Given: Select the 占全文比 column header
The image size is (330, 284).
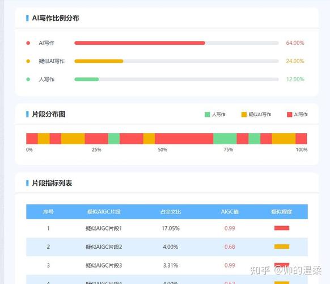Looking at the screenshot, I should click(171, 212).
